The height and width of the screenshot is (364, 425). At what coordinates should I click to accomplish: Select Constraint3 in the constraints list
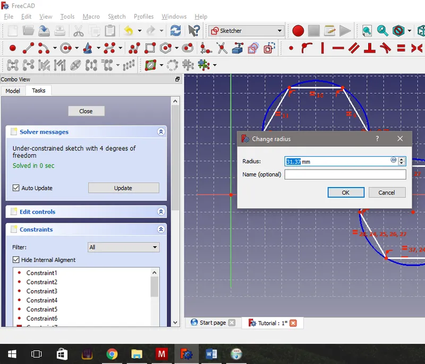42,291
